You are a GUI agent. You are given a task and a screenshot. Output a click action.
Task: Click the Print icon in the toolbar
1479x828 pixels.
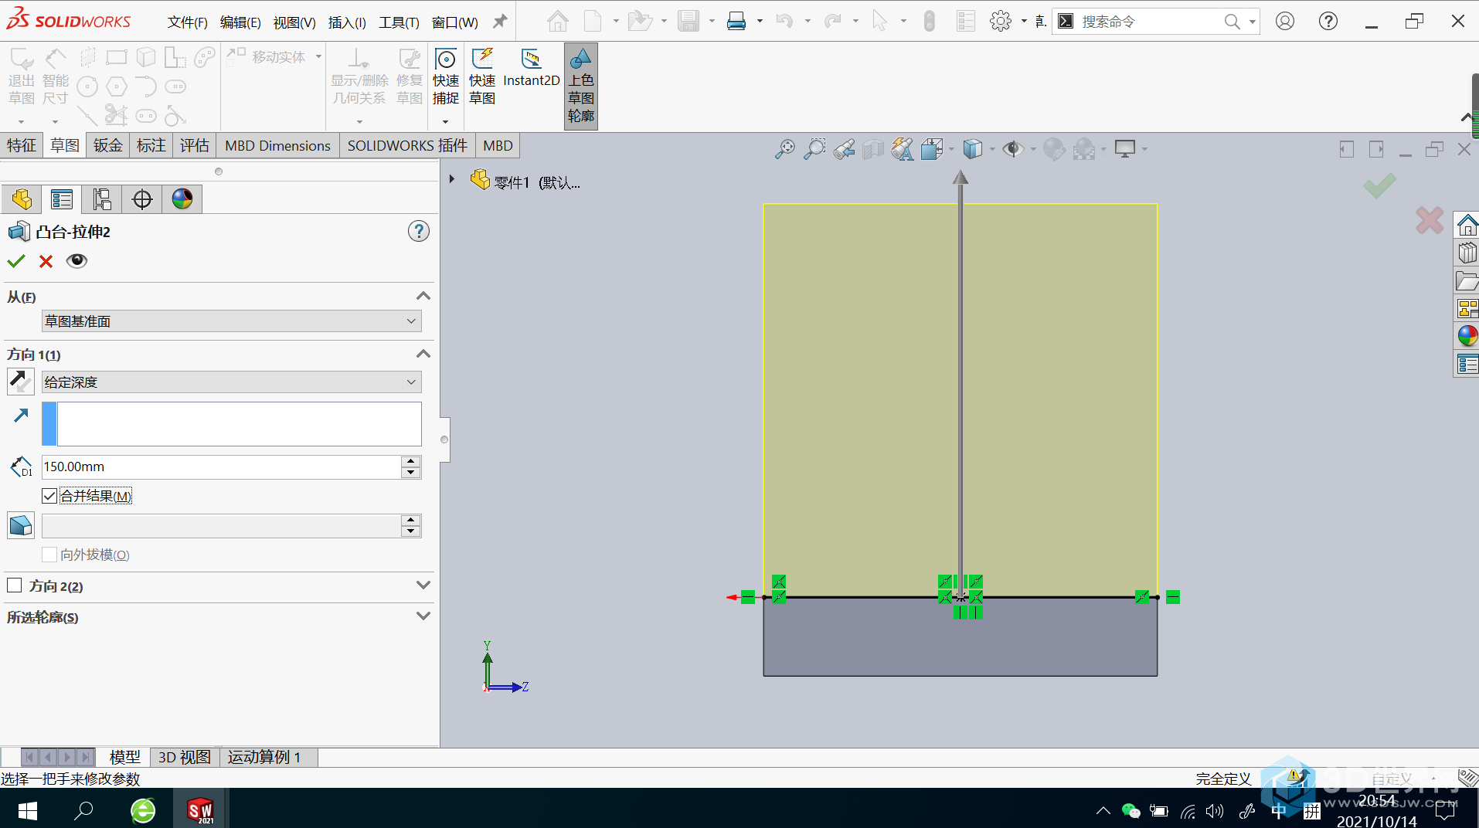736,21
